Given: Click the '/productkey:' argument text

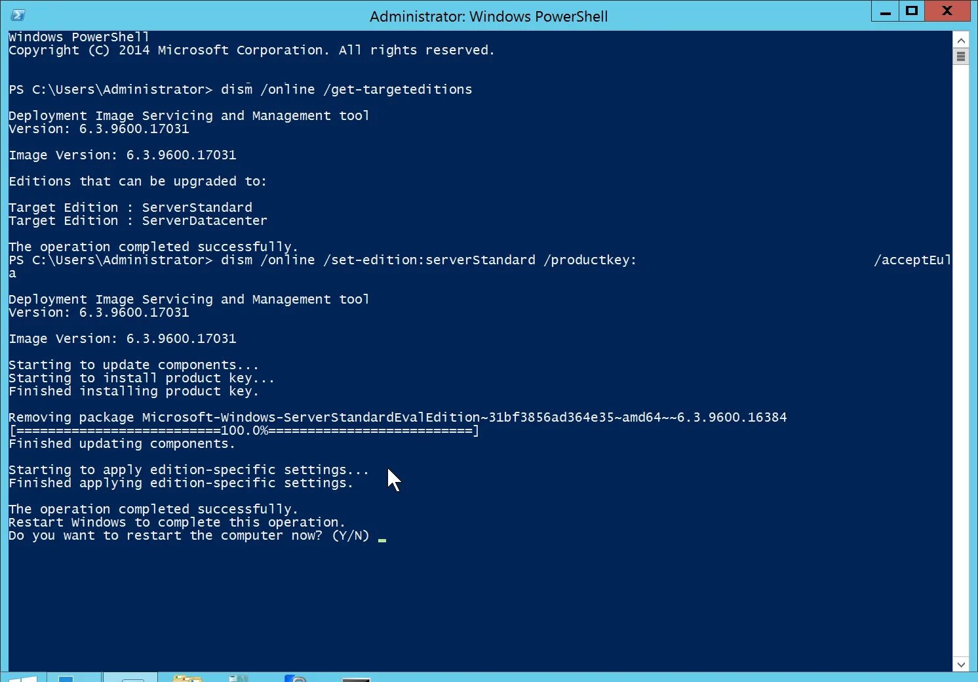Looking at the screenshot, I should coord(590,260).
